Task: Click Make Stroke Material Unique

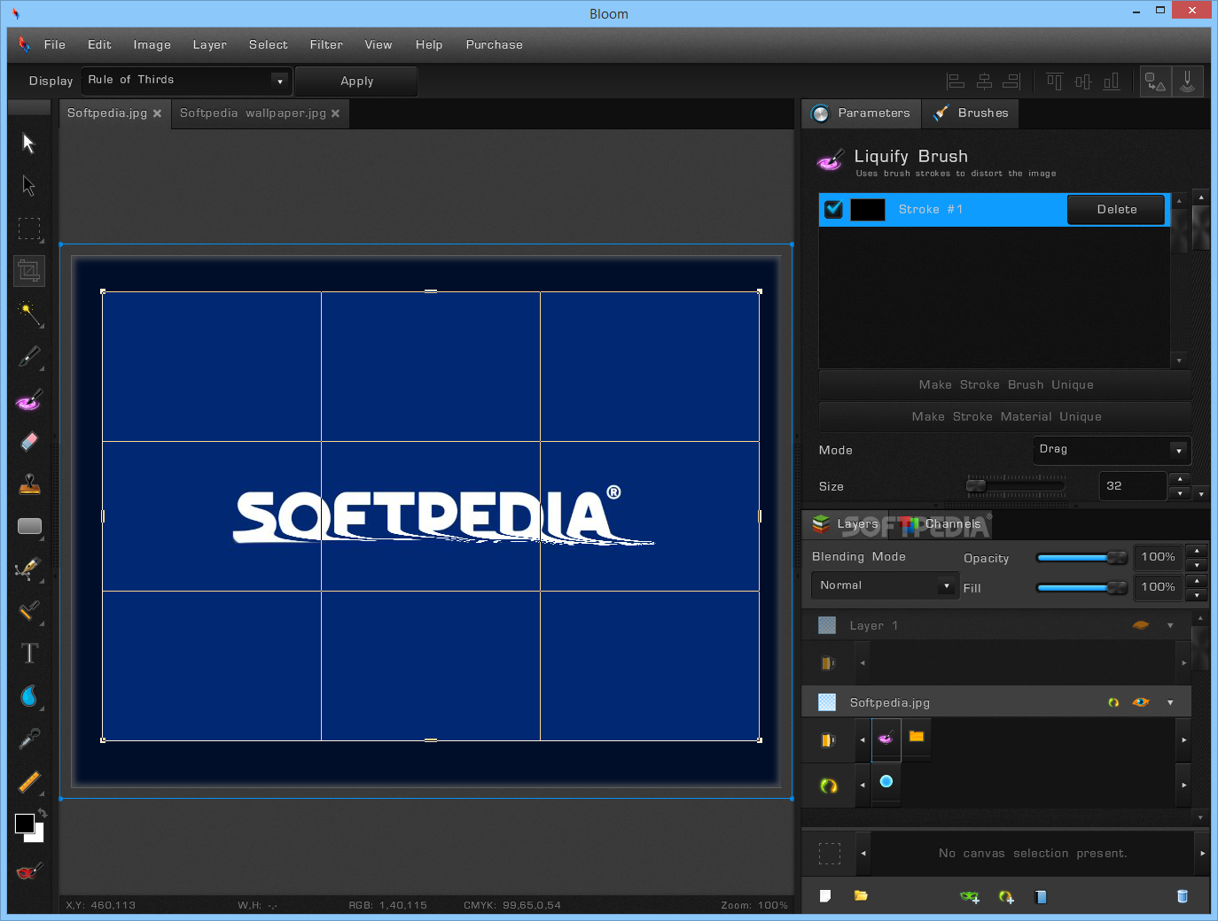Action: click(x=1005, y=417)
